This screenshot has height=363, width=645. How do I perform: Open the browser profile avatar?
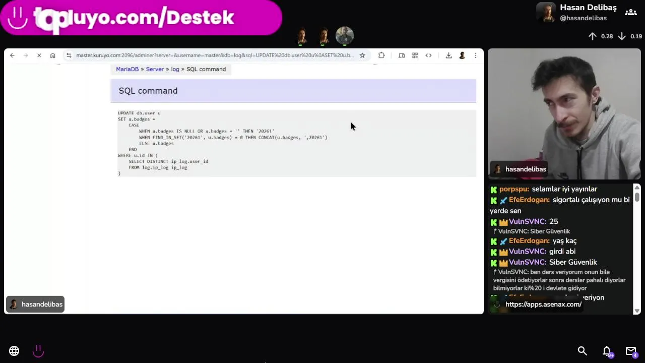click(462, 55)
